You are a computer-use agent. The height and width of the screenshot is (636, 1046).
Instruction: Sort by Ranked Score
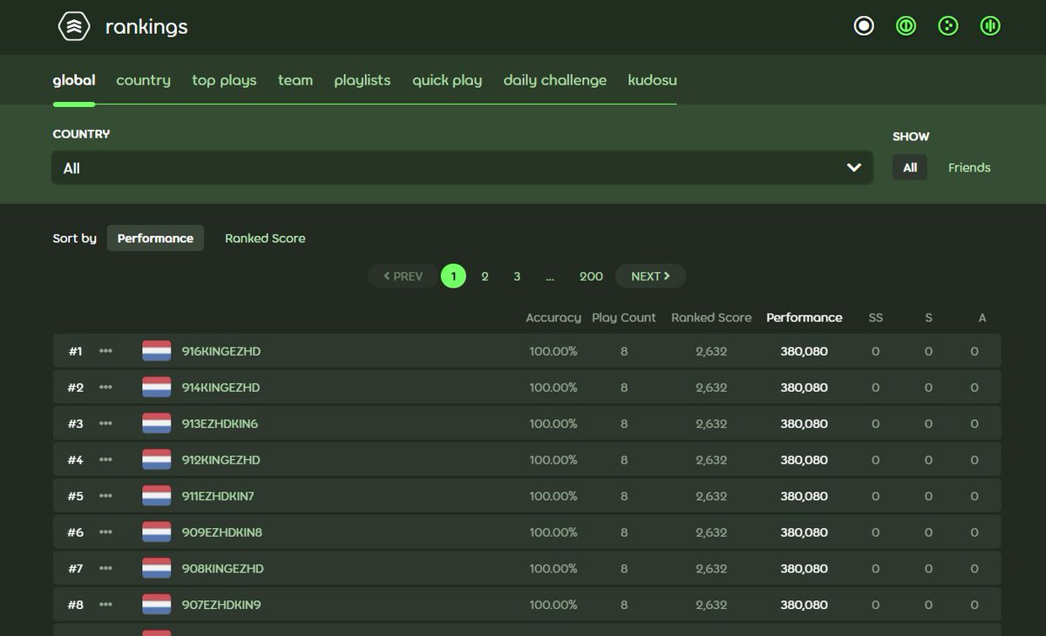tap(265, 238)
